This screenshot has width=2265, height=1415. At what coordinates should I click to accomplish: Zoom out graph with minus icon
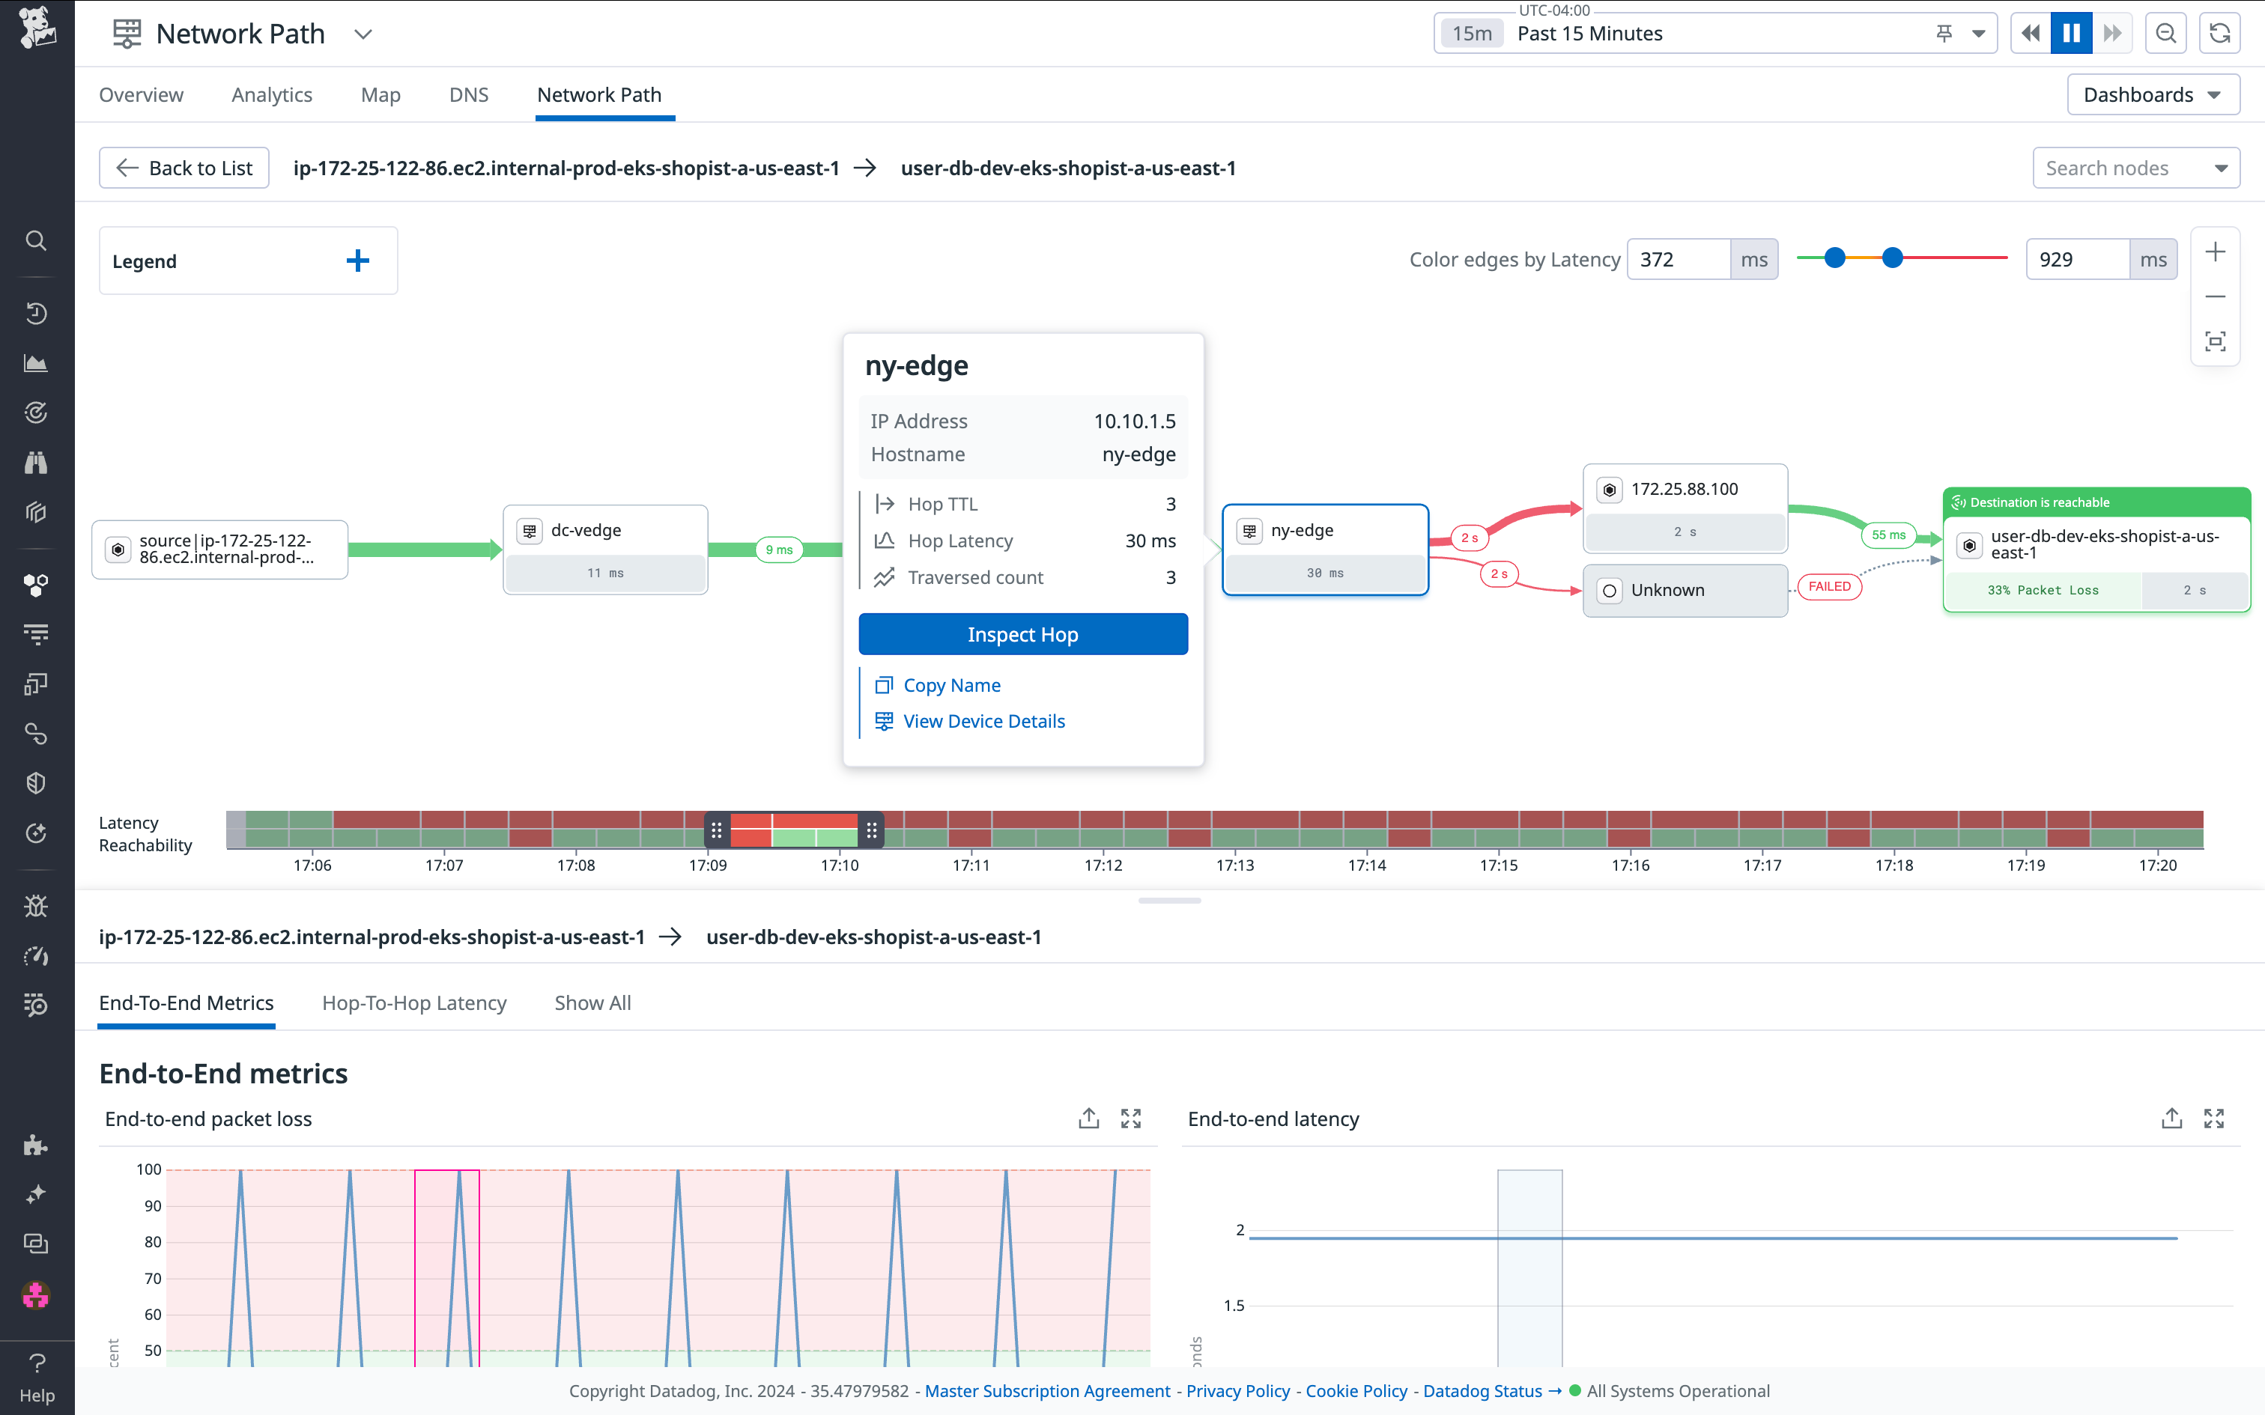pyautogui.click(x=2215, y=296)
